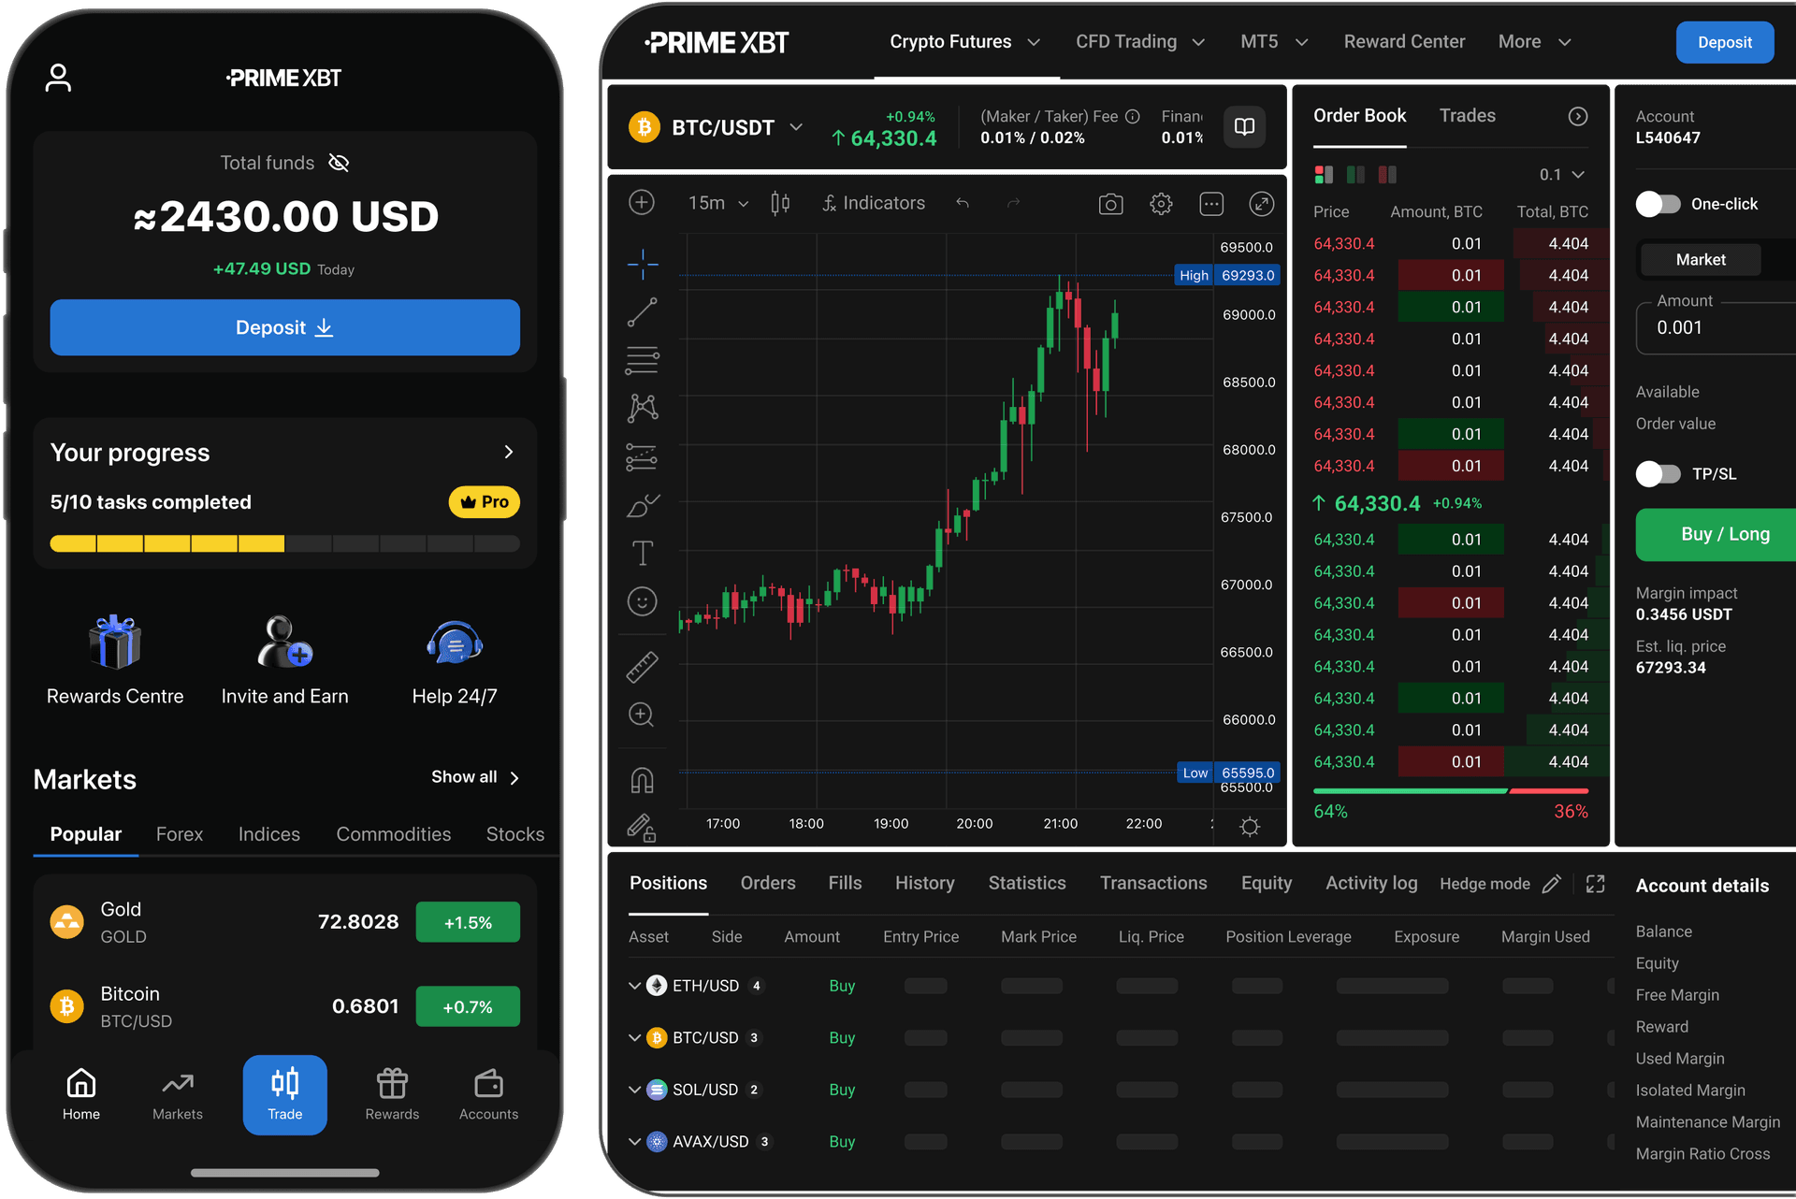Tap the mobile Deposit button
1796x1199 pixels.
[284, 327]
